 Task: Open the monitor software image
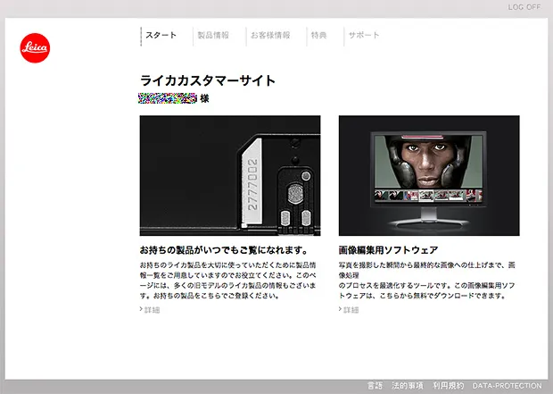(429, 175)
